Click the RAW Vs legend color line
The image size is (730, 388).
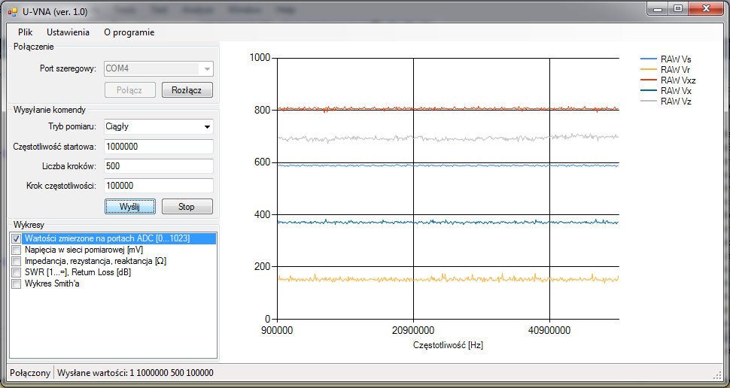click(x=648, y=59)
